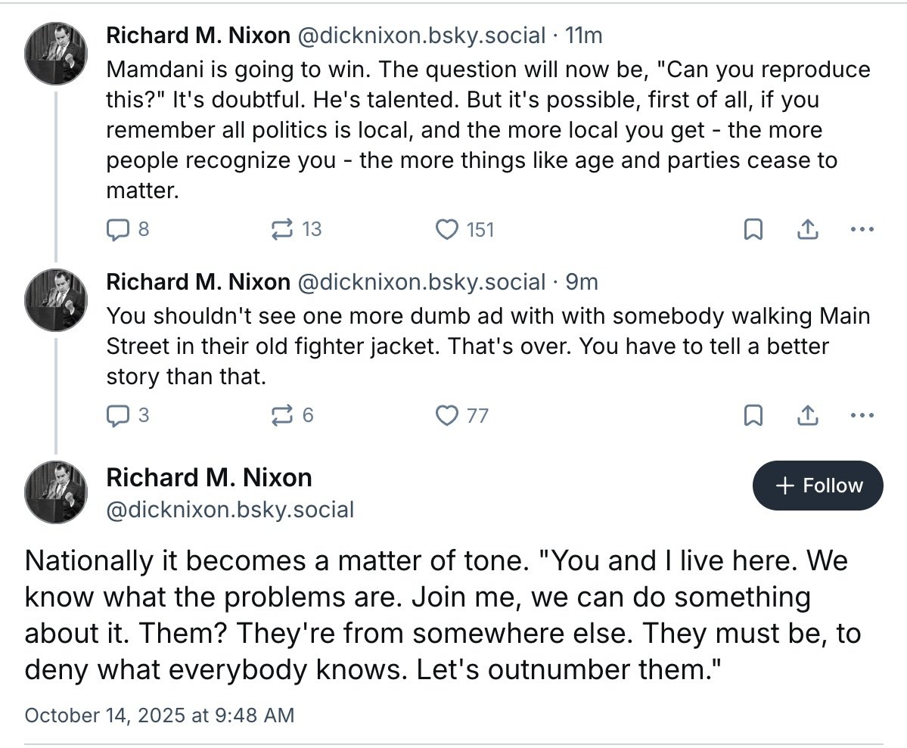Viewport: 907px width, 748px height.
Task: Reply to the fighter jacket post
Action: 118,415
